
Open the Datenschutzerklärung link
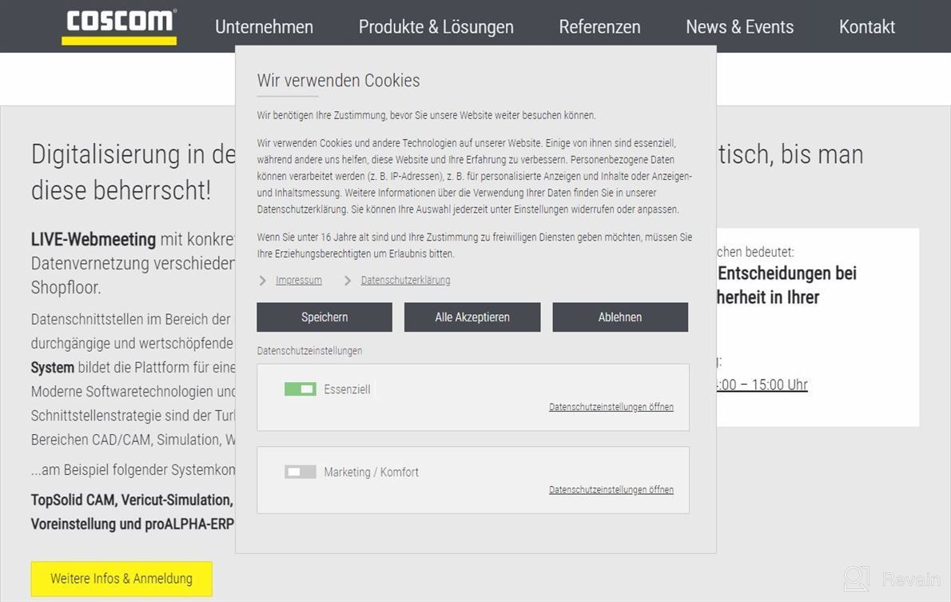[405, 281]
